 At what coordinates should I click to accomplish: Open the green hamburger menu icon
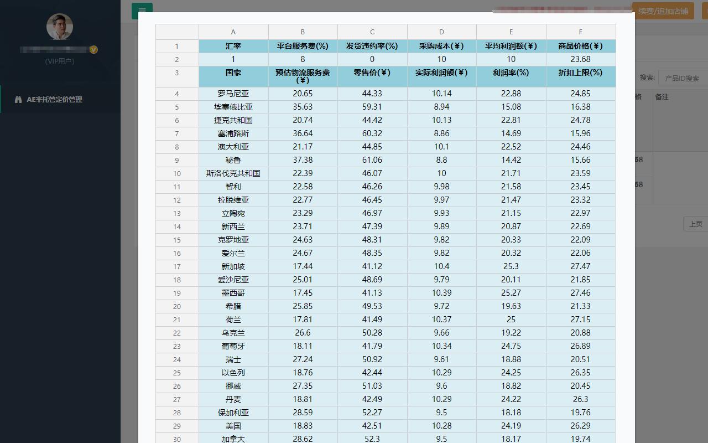[x=142, y=11]
